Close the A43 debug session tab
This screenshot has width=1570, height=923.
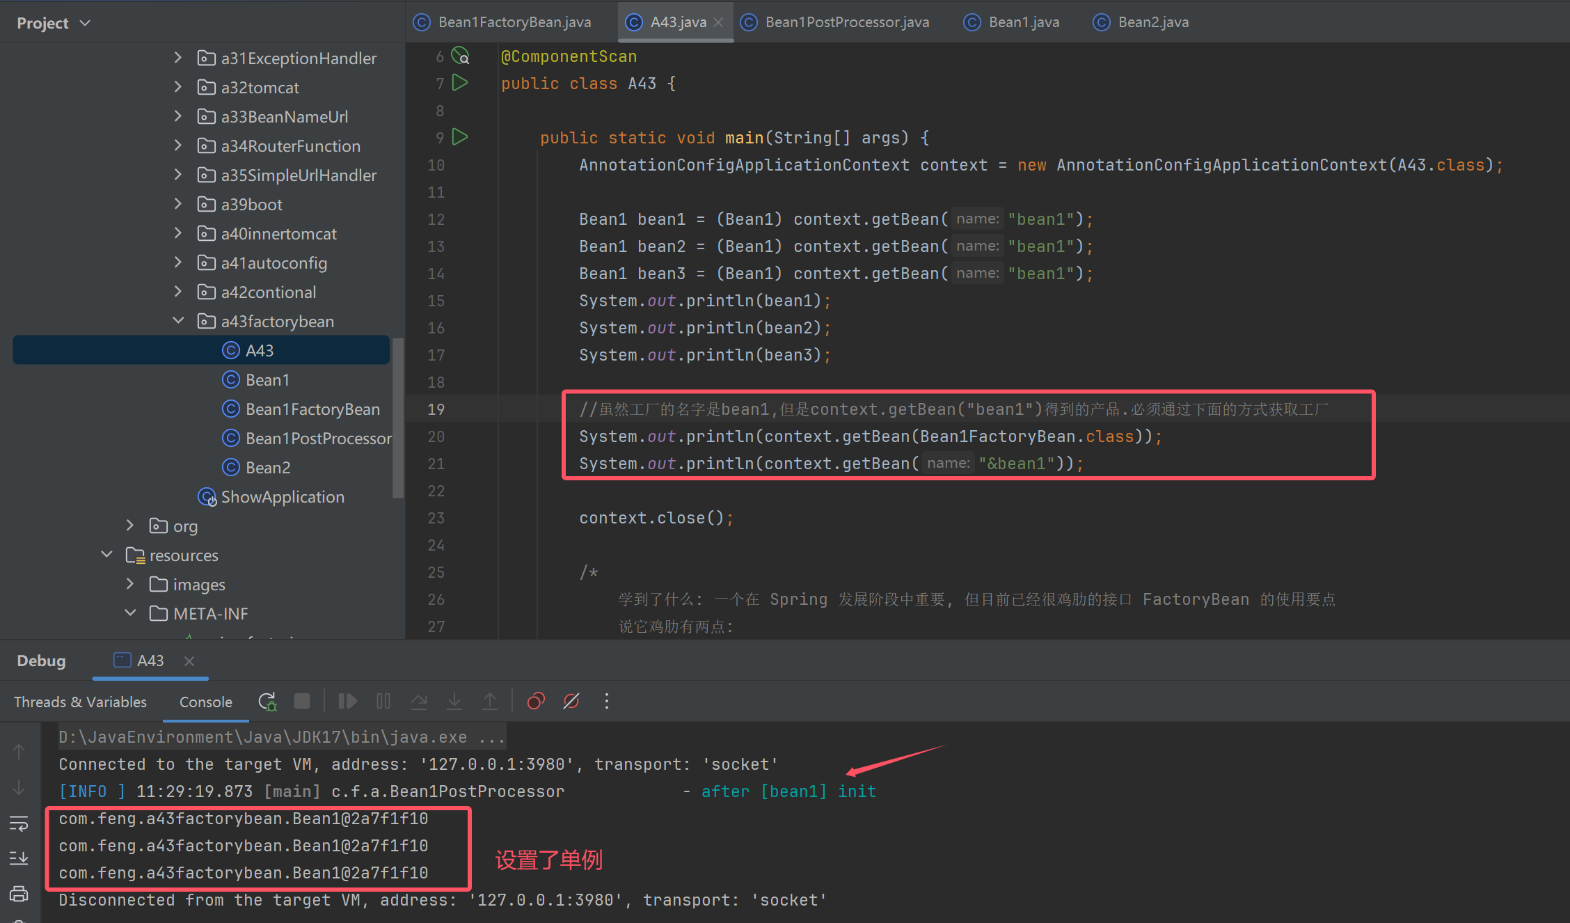[189, 661]
